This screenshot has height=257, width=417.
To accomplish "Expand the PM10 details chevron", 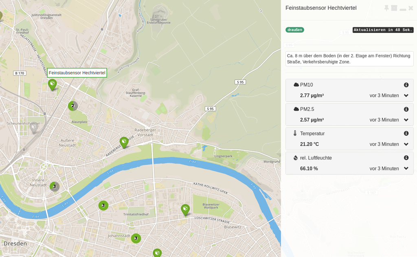I will 406,96.
